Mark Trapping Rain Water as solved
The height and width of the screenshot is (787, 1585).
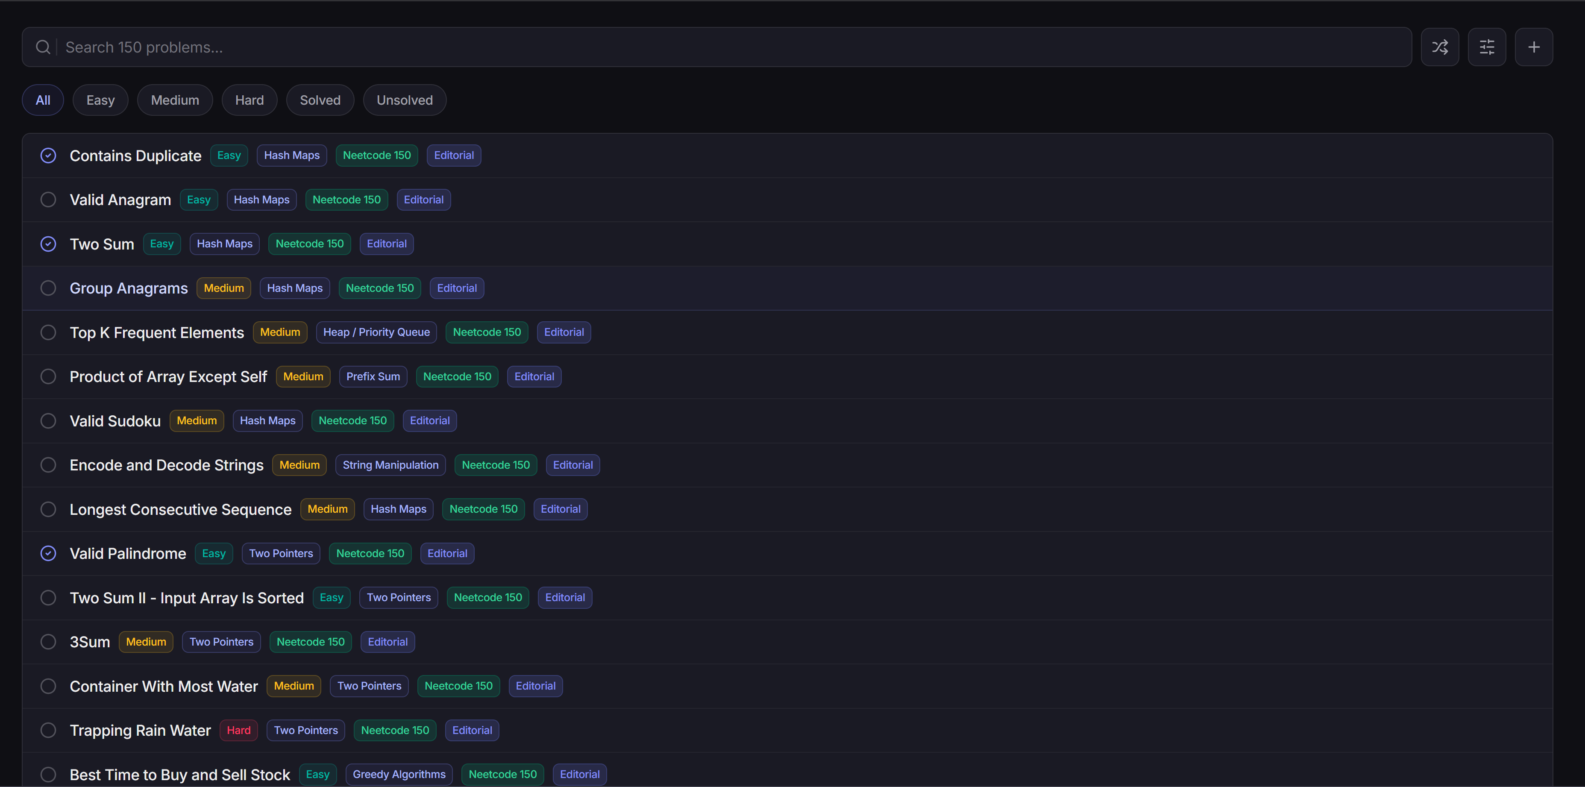[48, 731]
